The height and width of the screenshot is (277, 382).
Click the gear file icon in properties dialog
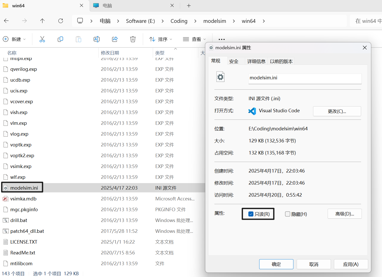[220, 77]
